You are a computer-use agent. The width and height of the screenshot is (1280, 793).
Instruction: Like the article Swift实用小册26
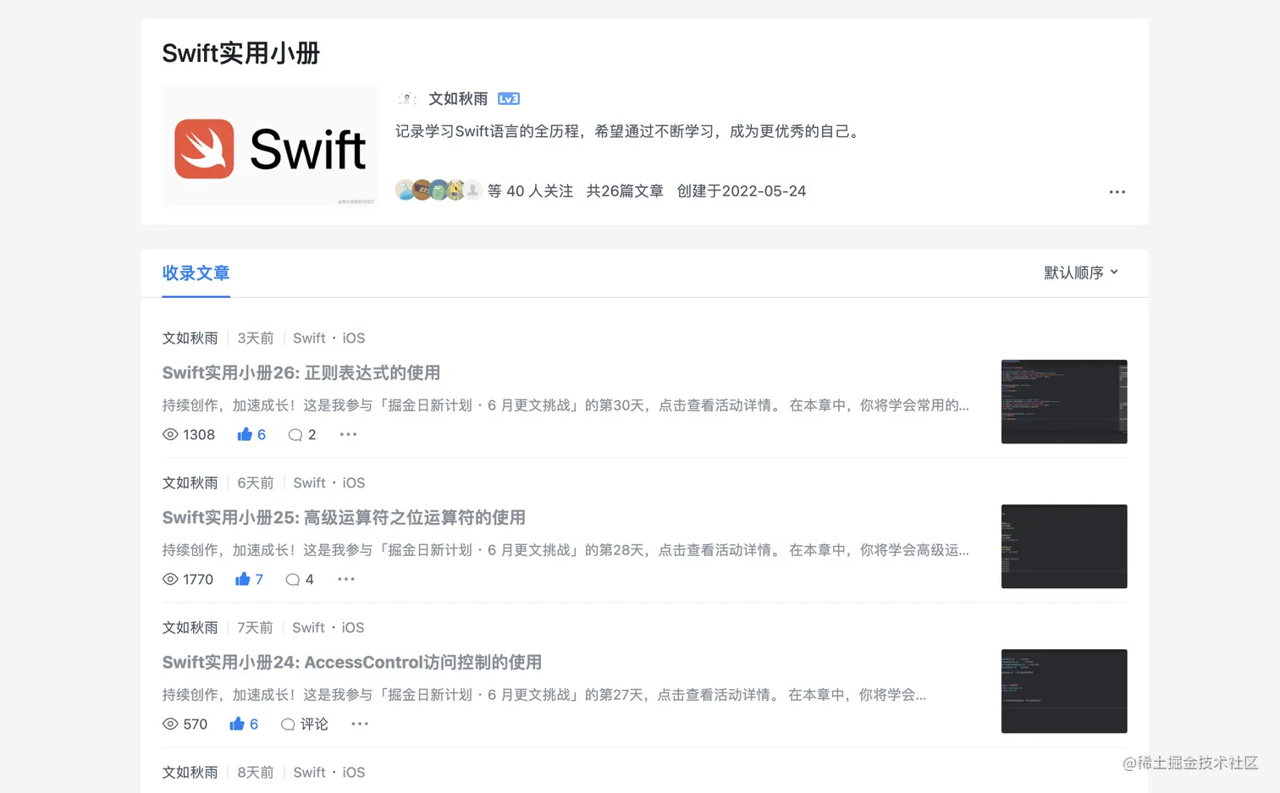(251, 434)
